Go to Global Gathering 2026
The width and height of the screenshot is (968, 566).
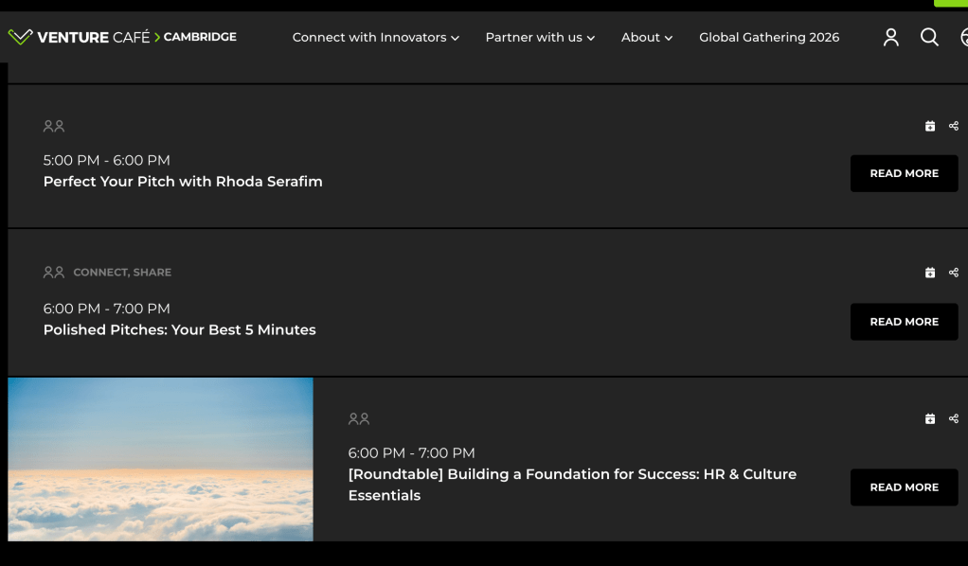(x=769, y=38)
